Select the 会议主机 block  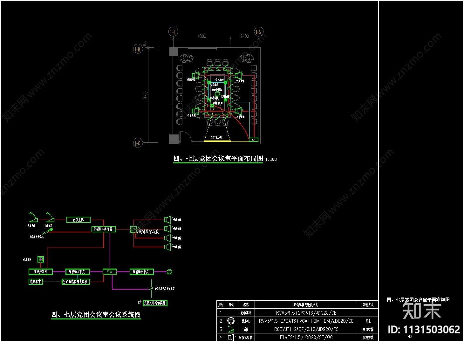(x=78, y=220)
